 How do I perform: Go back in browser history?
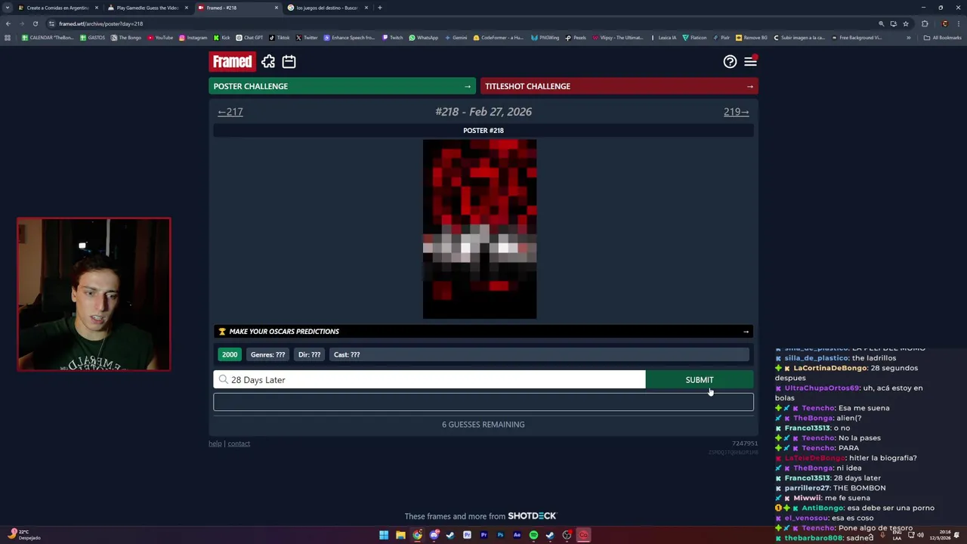tap(8, 23)
